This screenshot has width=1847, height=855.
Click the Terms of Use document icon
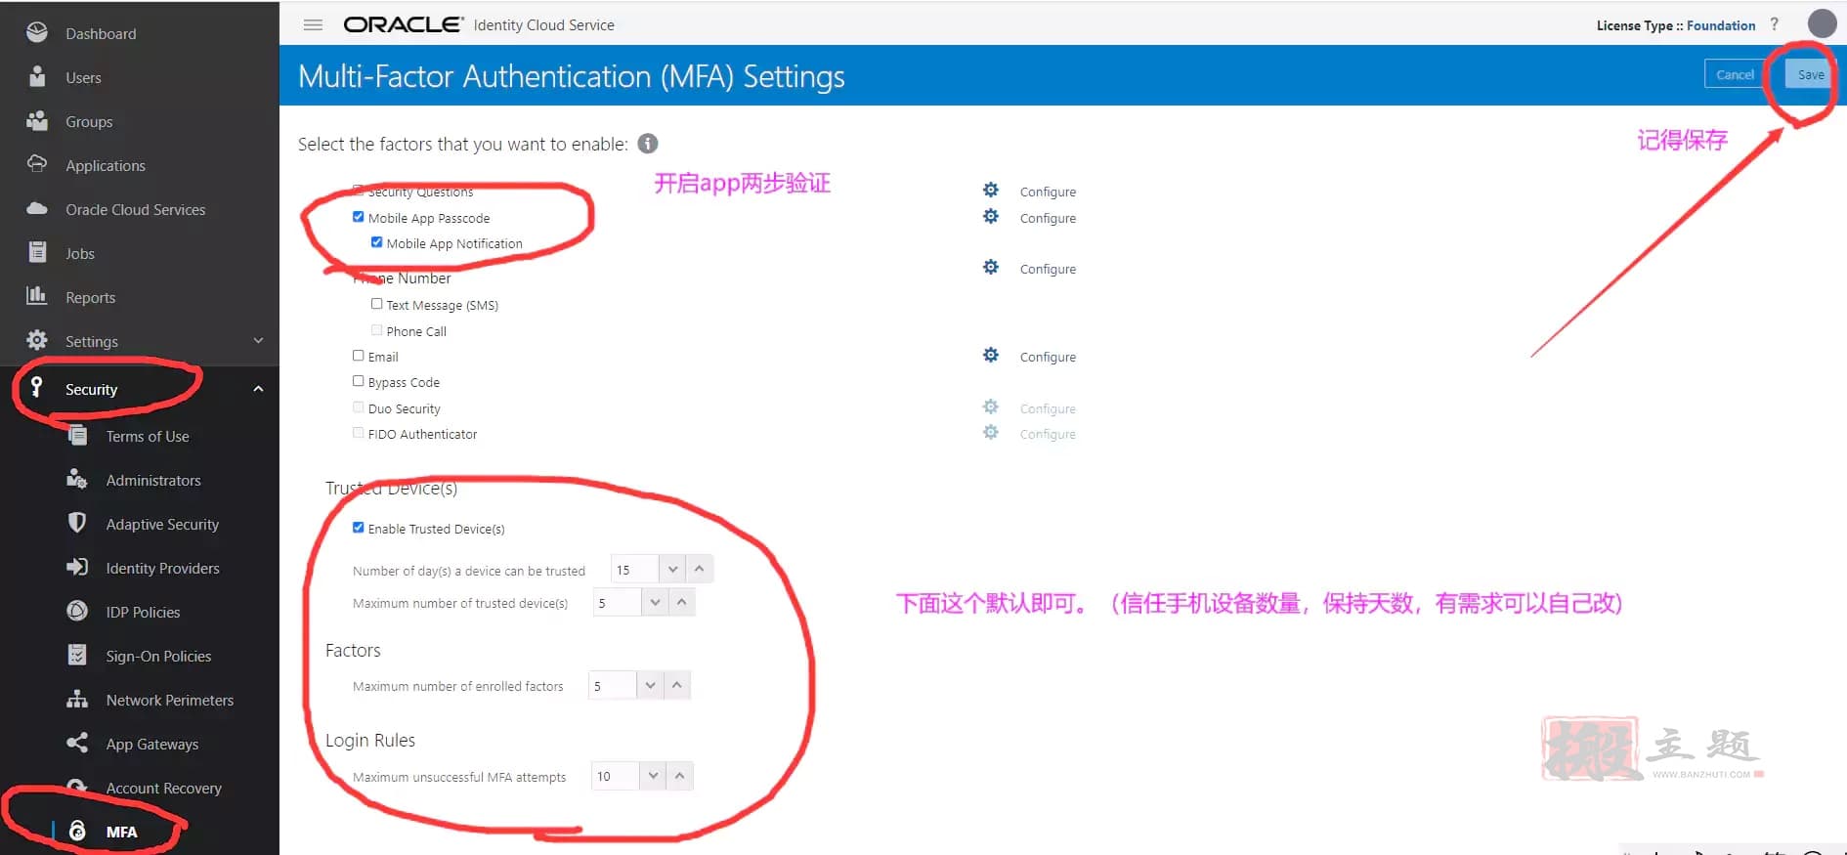coord(77,436)
